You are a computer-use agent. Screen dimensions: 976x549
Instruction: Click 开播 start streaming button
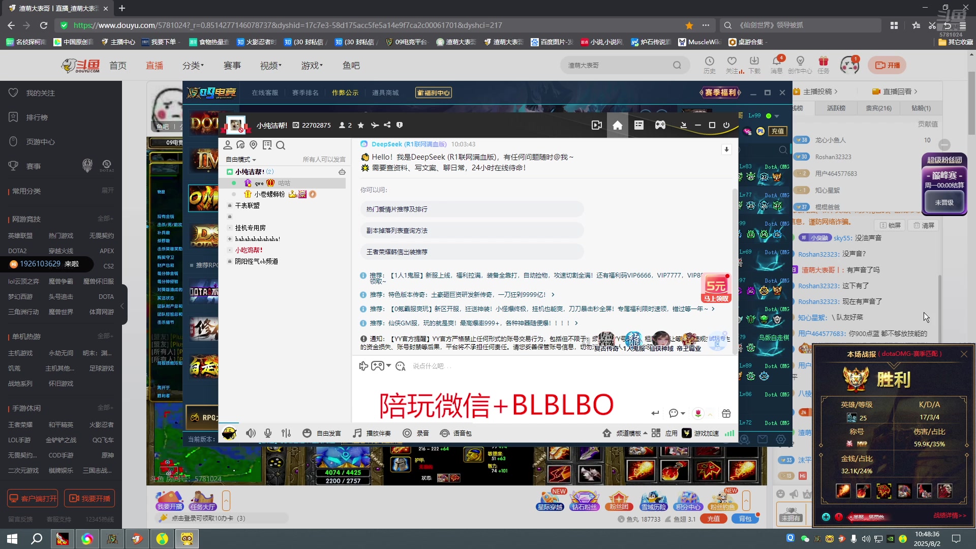click(888, 65)
